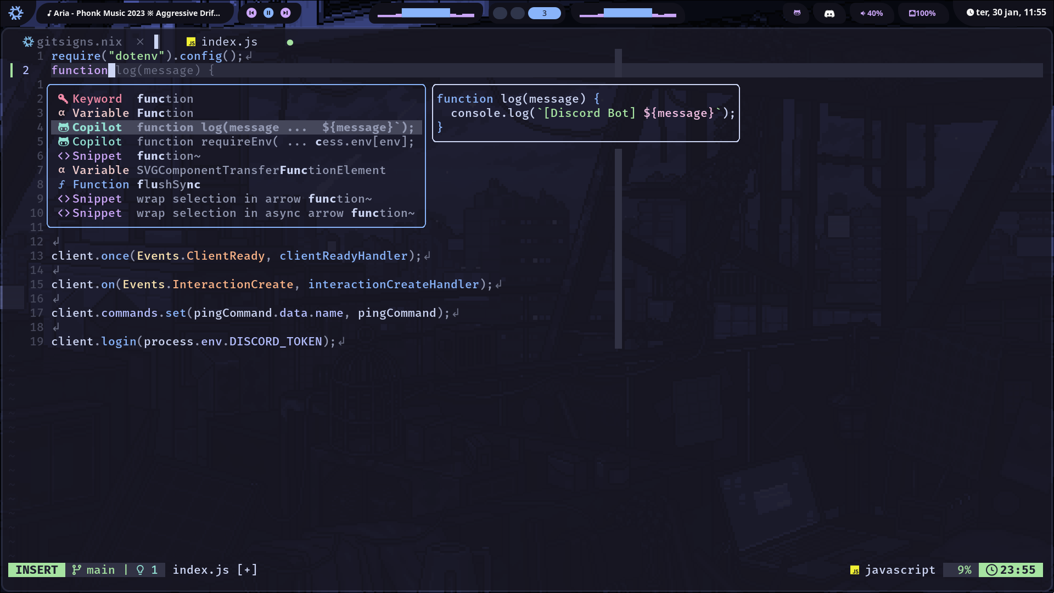The height and width of the screenshot is (593, 1054).
Task: Pick the Keyword function completion entry
Action: [236, 99]
